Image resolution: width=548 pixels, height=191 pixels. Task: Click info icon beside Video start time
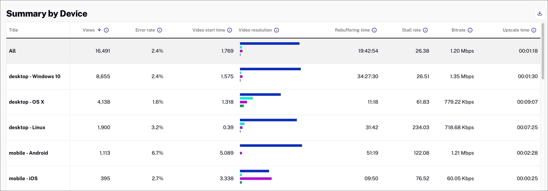point(230,30)
